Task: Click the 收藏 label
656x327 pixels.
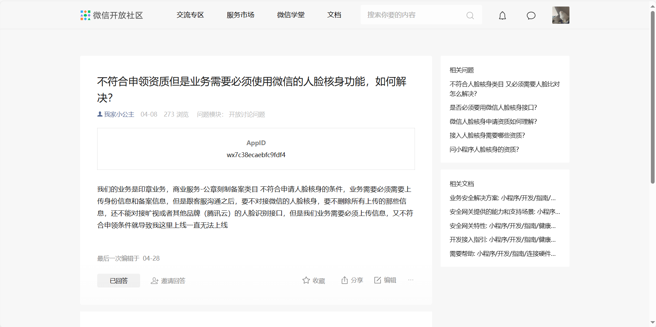Action: pyautogui.click(x=319, y=281)
